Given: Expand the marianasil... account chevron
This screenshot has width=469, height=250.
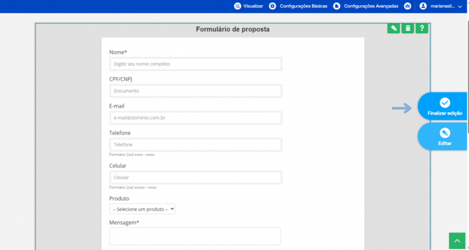Looking at the screenshot, I should coord(460,6).
